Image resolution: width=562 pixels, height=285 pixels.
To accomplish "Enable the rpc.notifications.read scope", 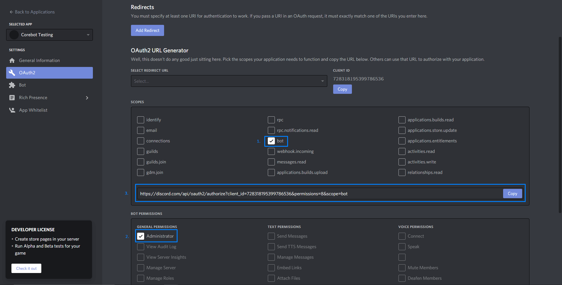I will pyautogui.click(x=271, y=130).
